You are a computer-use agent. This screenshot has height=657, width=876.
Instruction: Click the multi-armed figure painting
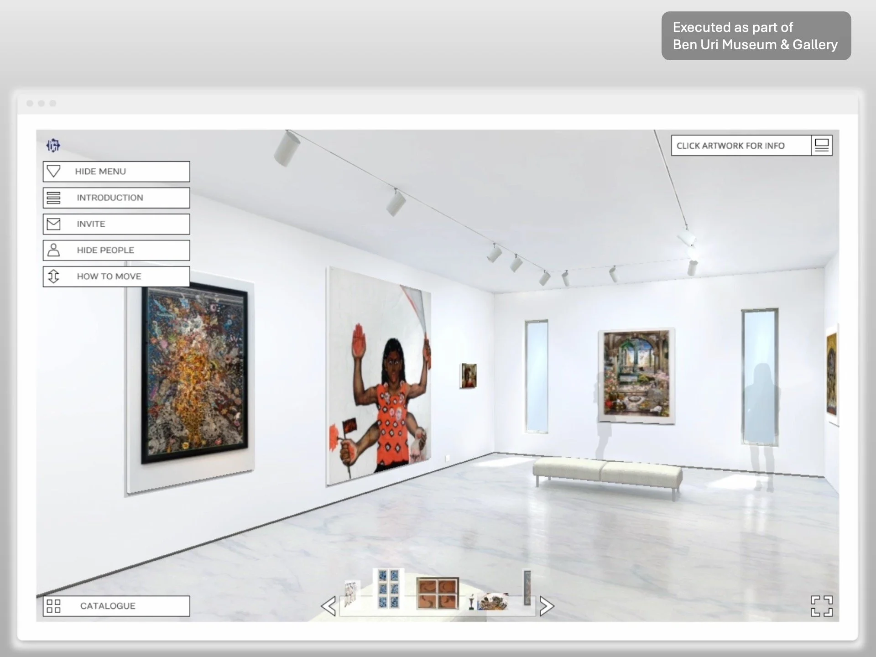coord(379,379)
